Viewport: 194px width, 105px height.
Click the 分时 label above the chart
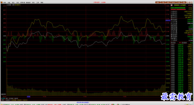point(13,5)
